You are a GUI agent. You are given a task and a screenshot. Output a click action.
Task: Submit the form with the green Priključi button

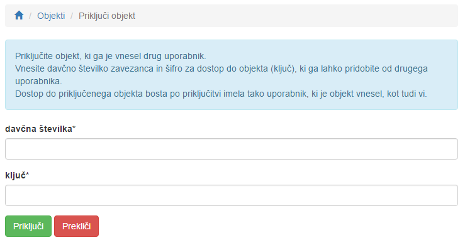(x=28, y=226)
